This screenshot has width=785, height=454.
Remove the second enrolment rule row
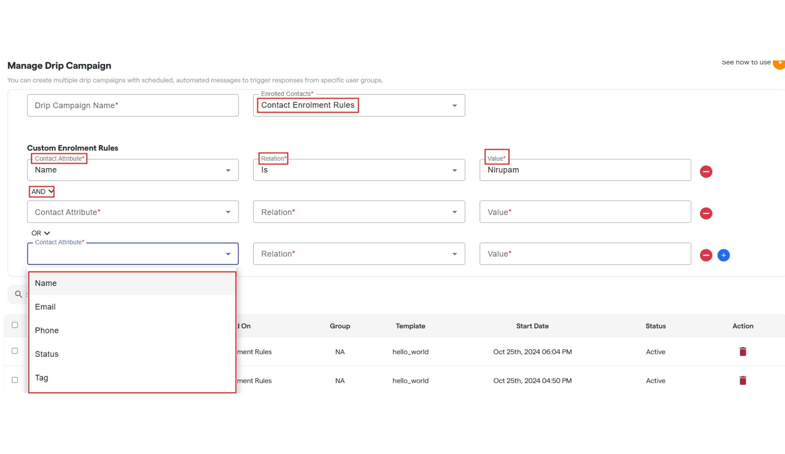point(706,214)
